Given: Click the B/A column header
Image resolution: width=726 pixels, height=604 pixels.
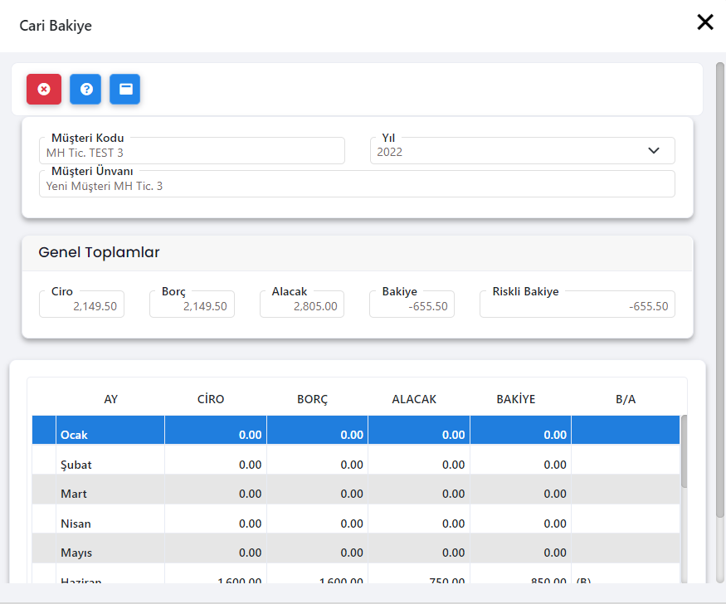Looking at the screenshot, I should point(626,399).
